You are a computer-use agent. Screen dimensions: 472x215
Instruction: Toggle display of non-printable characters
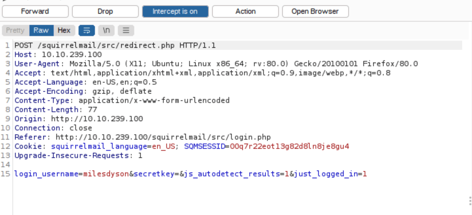click(106, 30)
